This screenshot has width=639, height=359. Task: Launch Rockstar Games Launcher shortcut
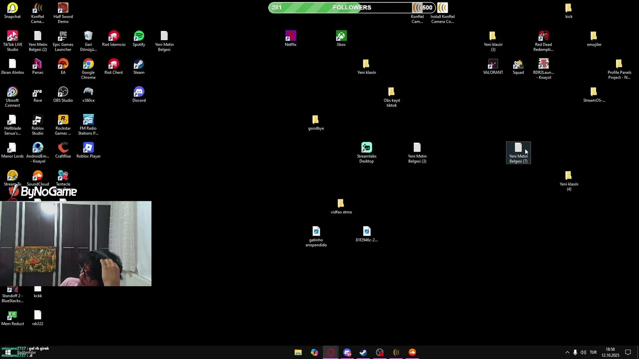click(63, 125)
